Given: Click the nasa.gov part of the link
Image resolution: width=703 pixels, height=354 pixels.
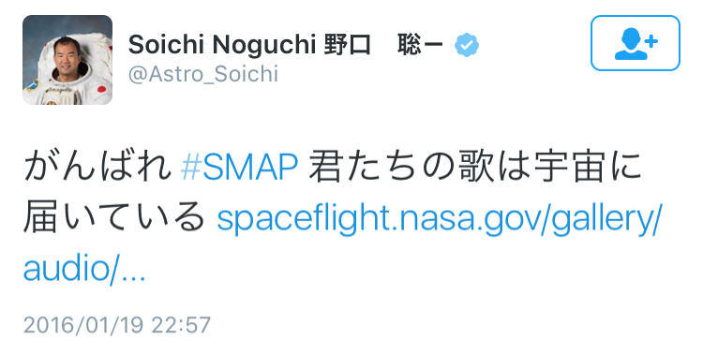Looking at the screenshot, I should click(469, 218).
